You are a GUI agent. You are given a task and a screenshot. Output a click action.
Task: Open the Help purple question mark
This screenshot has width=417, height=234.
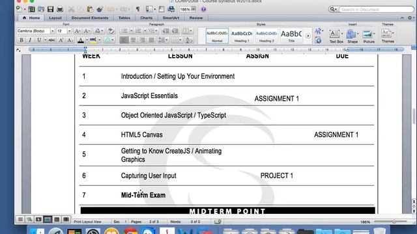[203, 9]
